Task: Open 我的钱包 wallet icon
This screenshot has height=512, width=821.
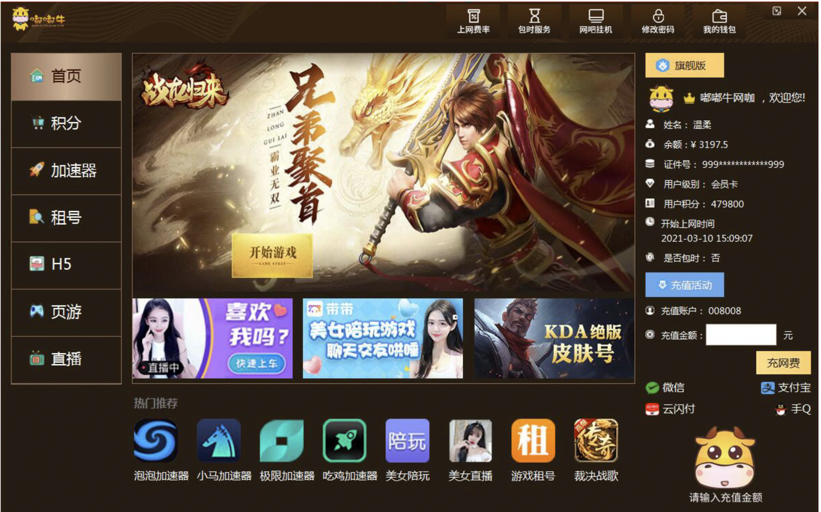Action: (719, 21)
